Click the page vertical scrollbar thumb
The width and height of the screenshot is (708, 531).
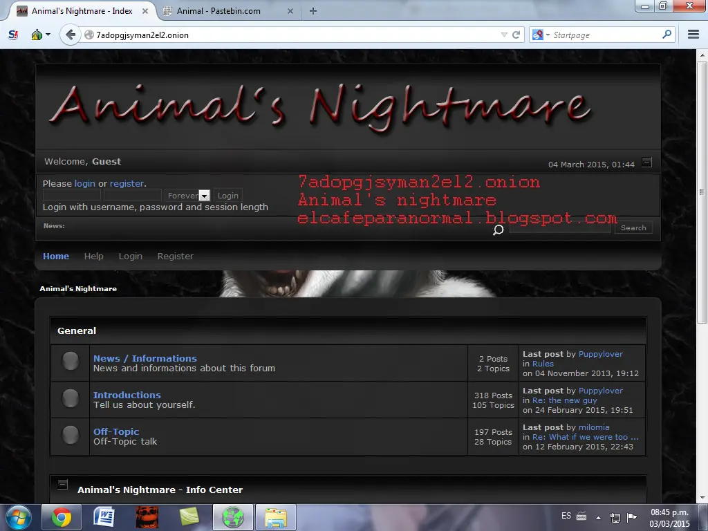point(702,192)
